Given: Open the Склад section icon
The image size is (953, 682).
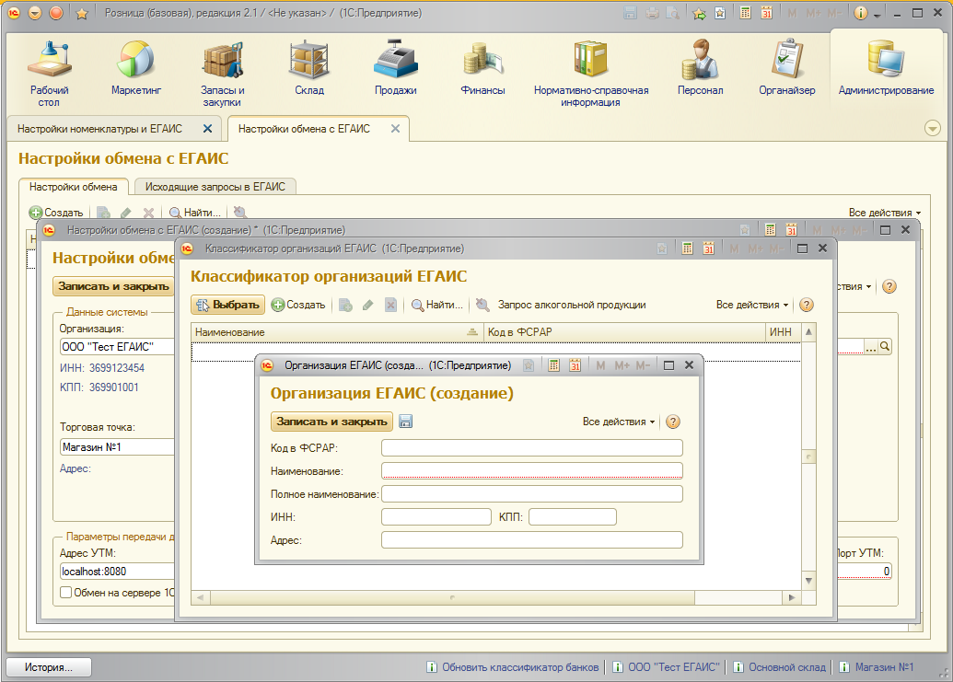Looking at the screenshot, I should pos(308,69).
